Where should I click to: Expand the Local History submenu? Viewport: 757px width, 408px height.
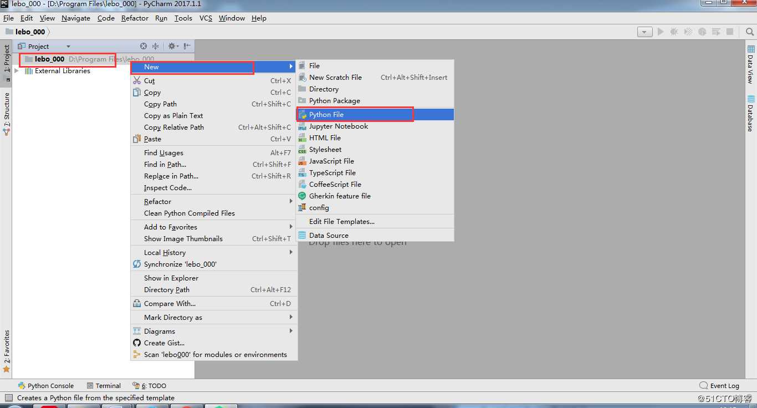coord(213,252)
